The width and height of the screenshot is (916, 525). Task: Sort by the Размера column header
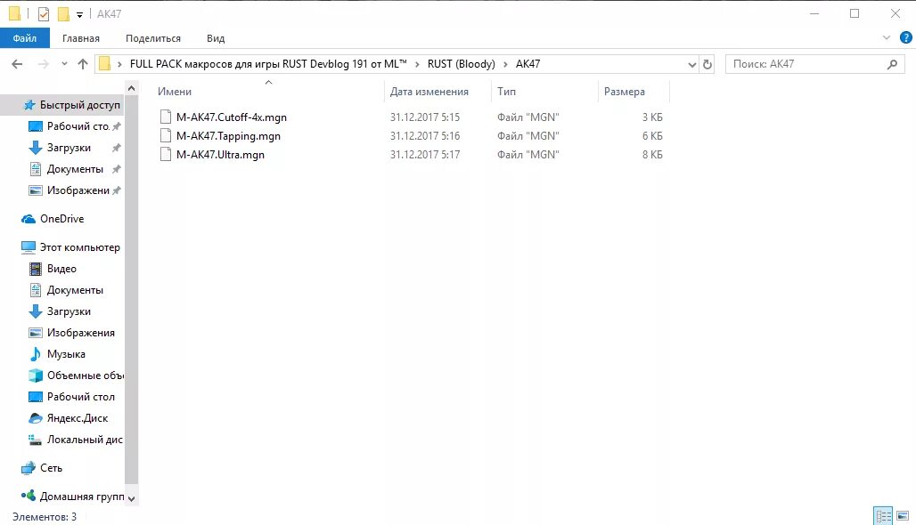click(x=625, y=92)
